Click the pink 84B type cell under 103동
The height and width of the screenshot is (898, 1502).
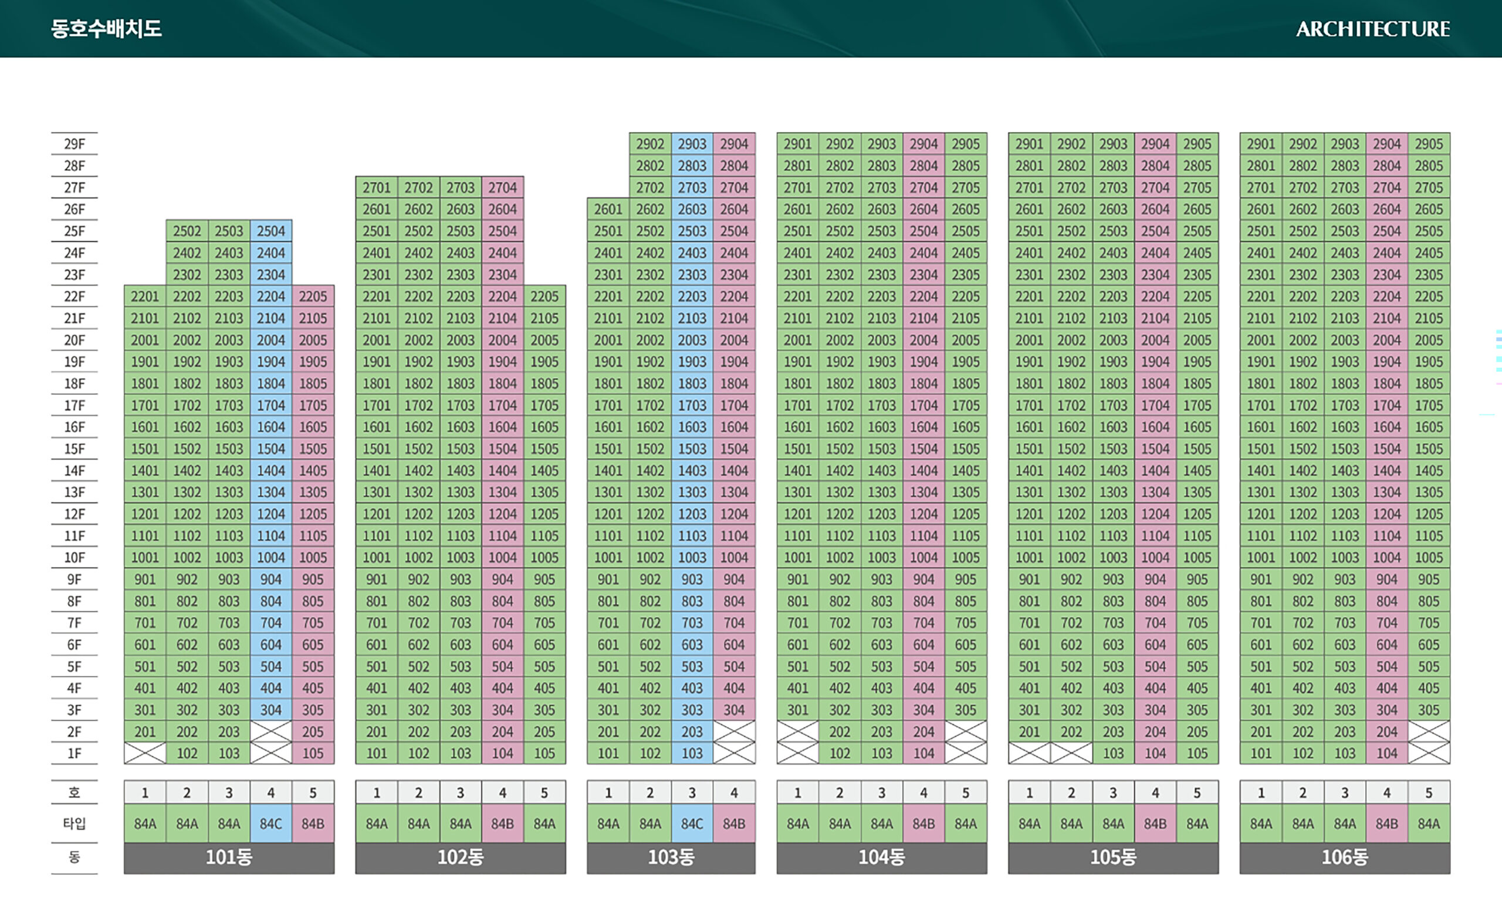tap(734, 824)
